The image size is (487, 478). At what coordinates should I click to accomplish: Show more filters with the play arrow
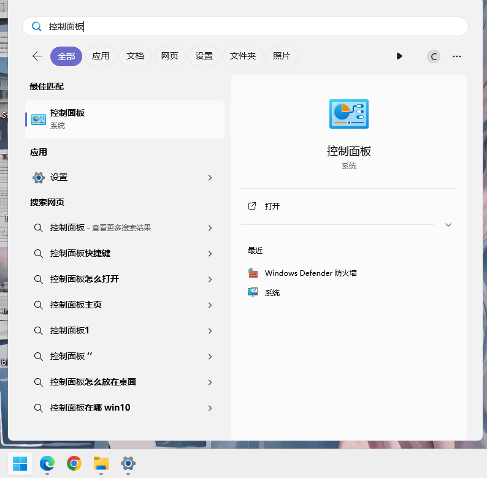(399, 56)
